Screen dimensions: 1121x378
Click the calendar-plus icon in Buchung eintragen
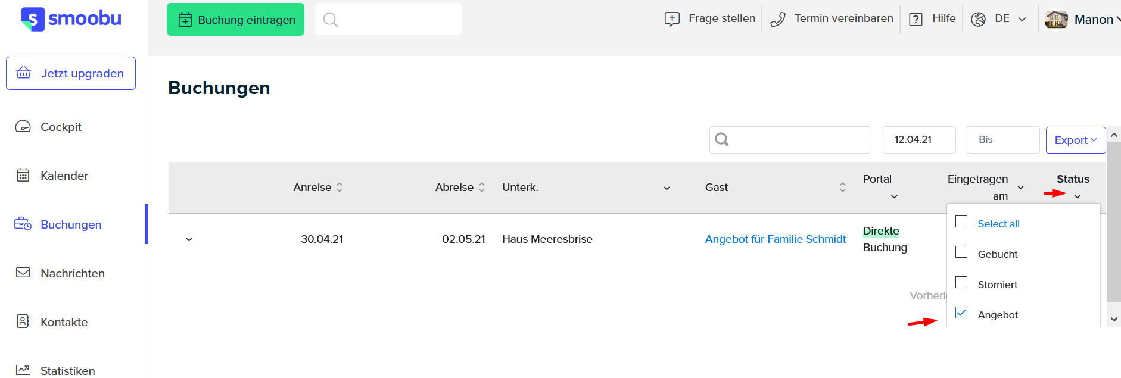click(185, 20)
